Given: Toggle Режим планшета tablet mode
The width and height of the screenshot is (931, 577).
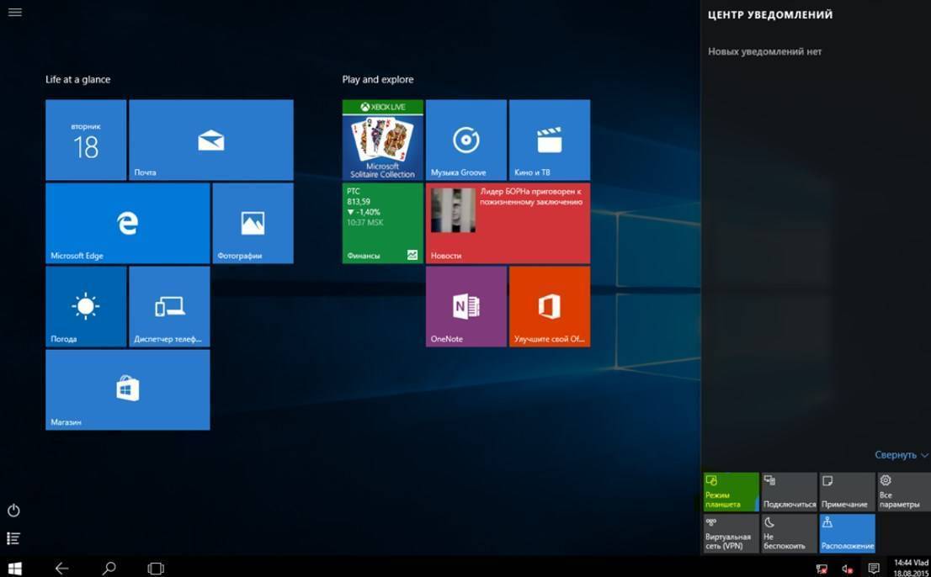Looking at the screenshot, I should pos(730,491).
